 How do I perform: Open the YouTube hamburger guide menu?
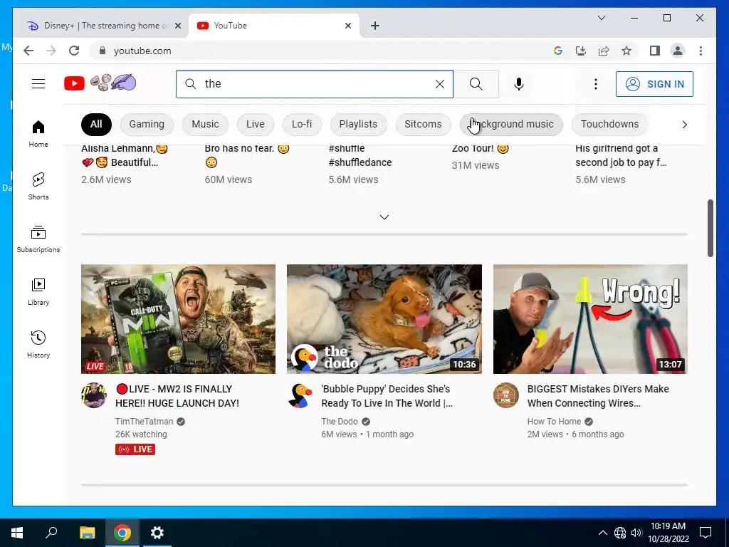tap(38, 84)
